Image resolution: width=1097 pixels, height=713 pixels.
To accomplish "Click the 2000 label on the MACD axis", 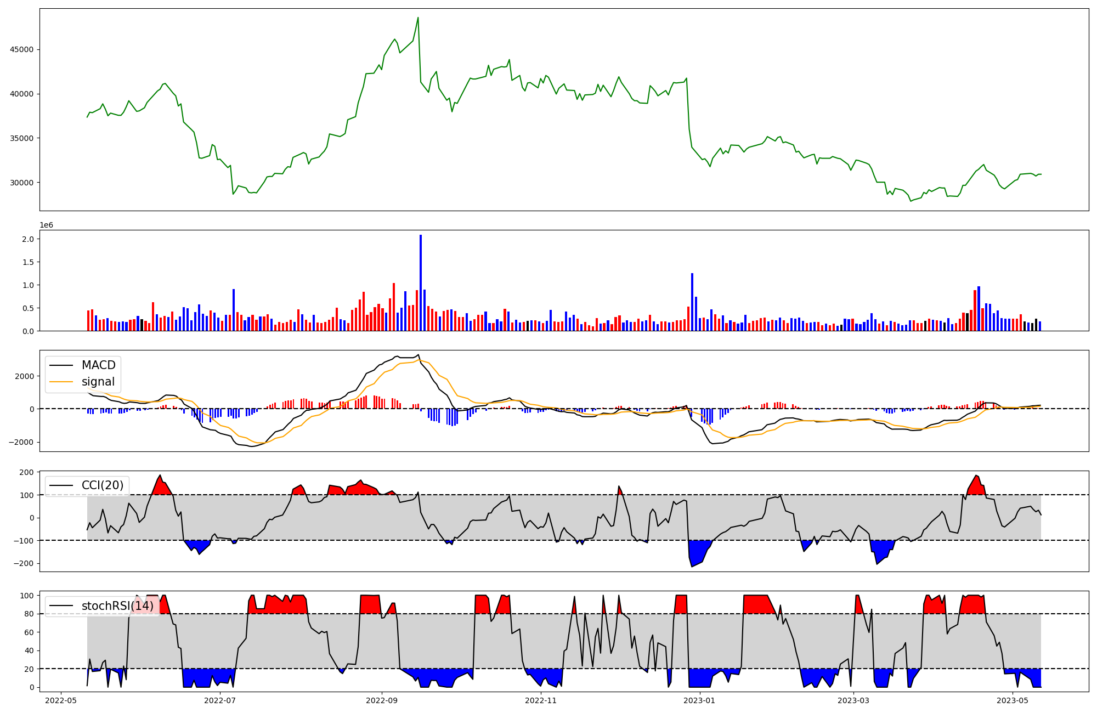I will point(24,376).
